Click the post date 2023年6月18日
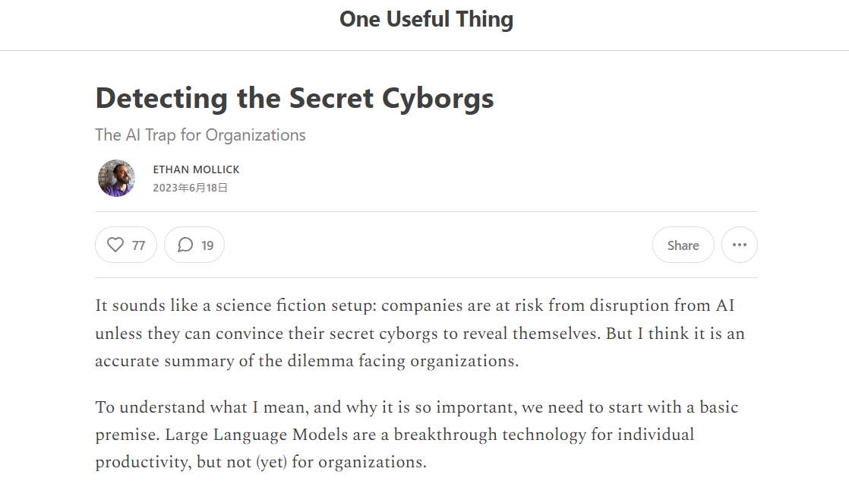Image resolution: width=849 pixels, height=481 pixels. [190, 188]
